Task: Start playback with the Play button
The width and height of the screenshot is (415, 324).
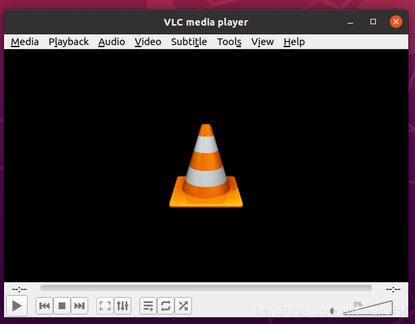Action: point(17,306)
